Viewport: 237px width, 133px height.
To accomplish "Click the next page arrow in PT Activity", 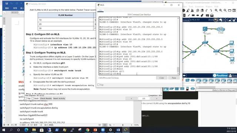I will pos(157,99).
